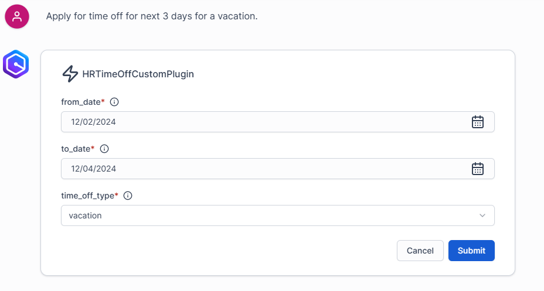Click the red asterisk beside time_off_type
Screen dimensions: 544x291
pyautogui.click(x=117, y=194)
